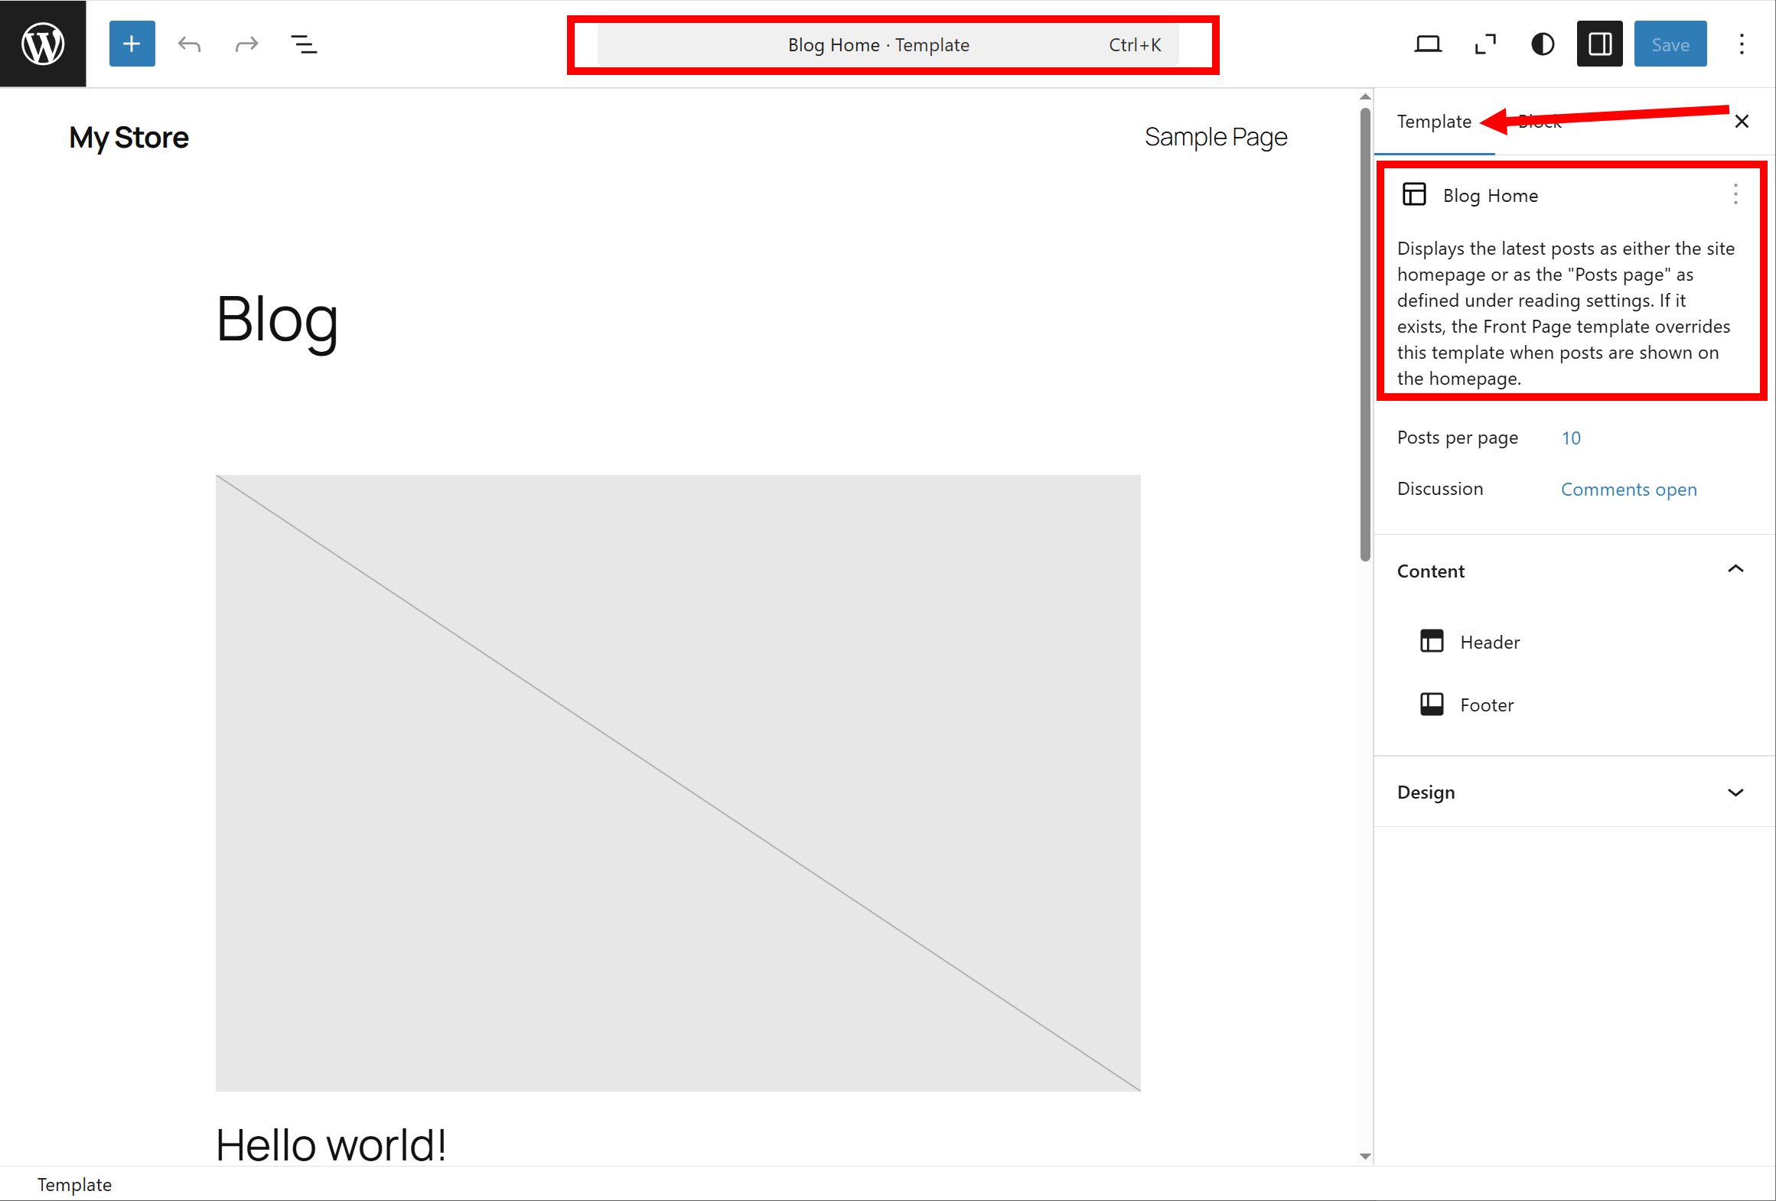
Task: Click the WordPress logo icon
Action: point(43,44)
